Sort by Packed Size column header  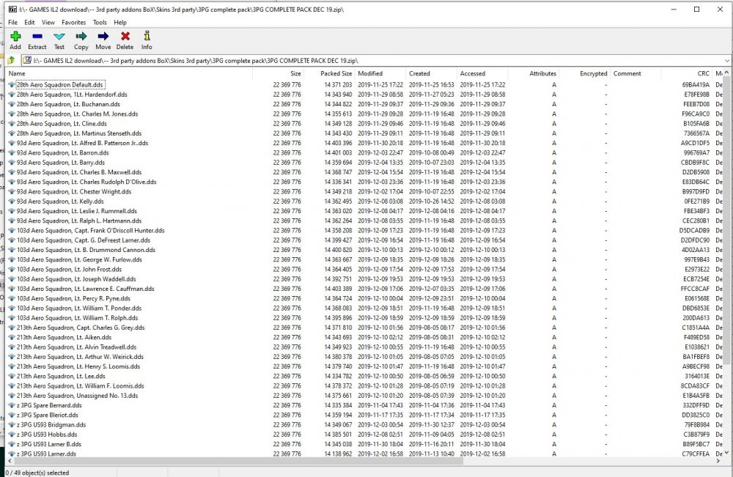pyautogui.click(x=336, y=73)
